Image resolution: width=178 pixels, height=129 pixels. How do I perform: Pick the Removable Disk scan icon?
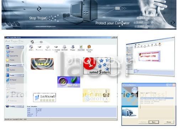pyautogui.click(x=56, y=47)
